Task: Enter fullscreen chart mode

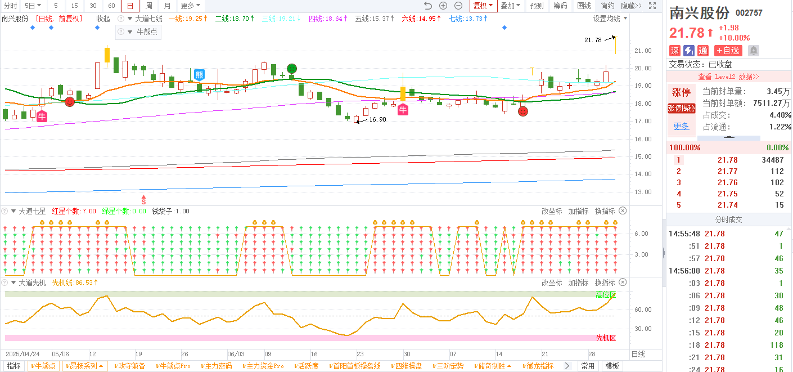Action: (x=652, y=6)
